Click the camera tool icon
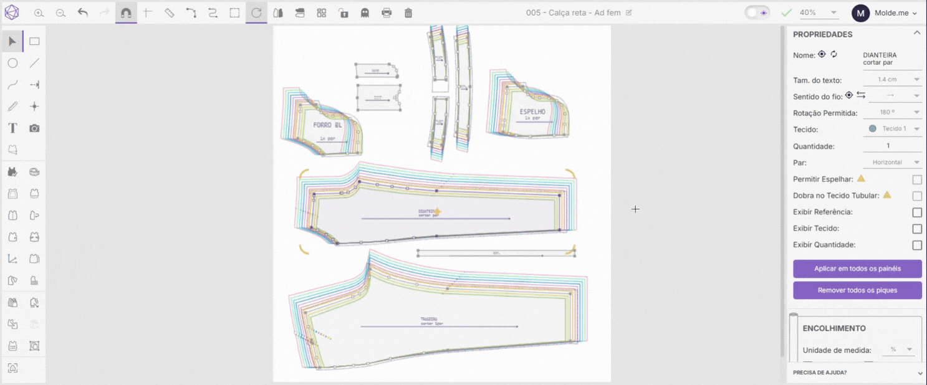The image size is (927, 385). pyautogui.click(x=34, y=128)
